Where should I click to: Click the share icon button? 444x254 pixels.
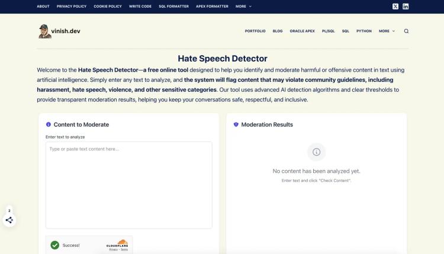coord(9,220)
